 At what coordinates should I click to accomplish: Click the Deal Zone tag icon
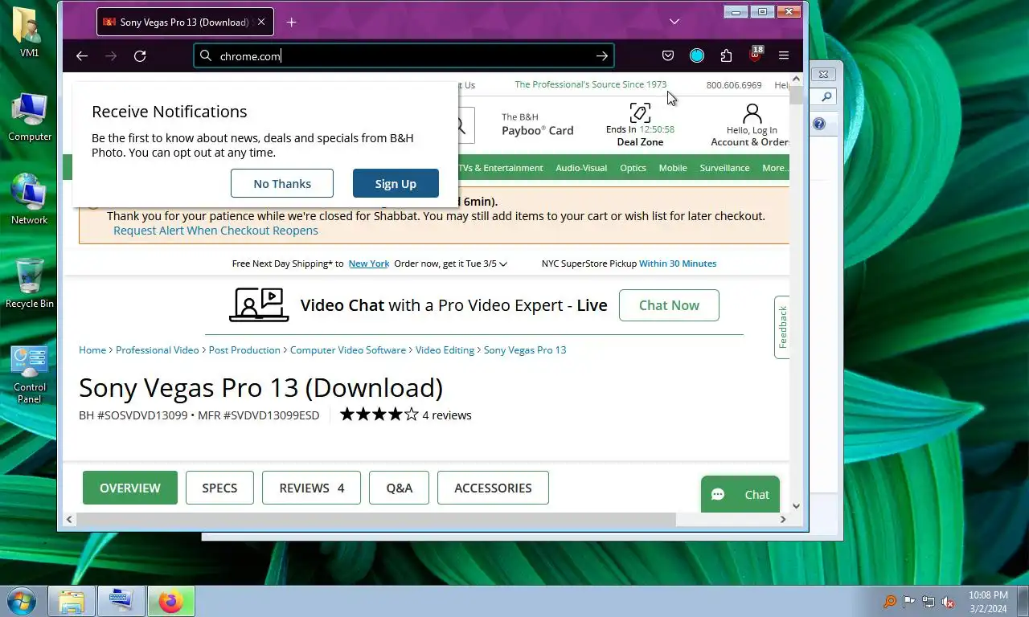click(640, 112)
